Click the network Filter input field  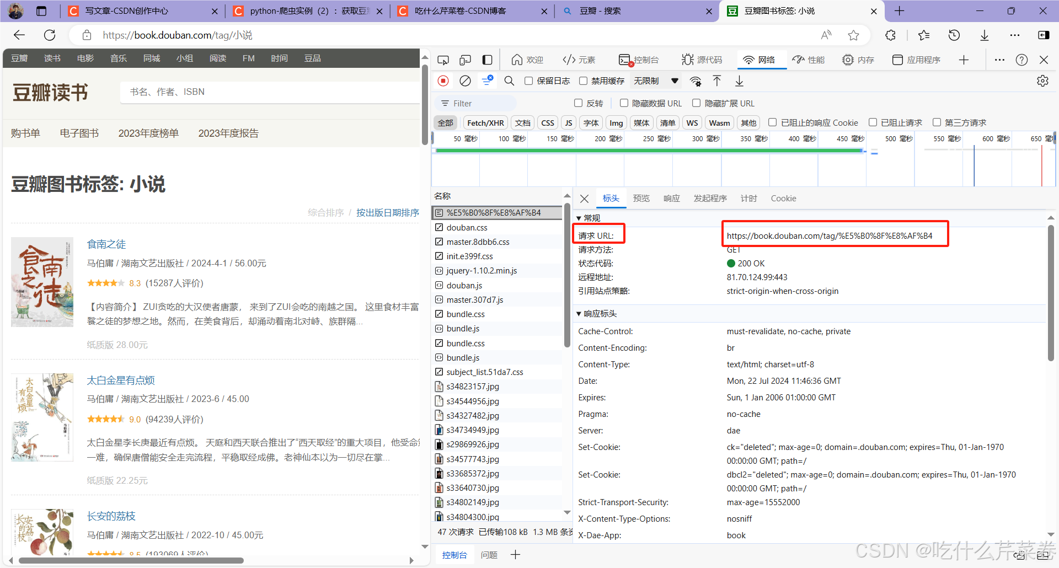(x=475, y=103)
